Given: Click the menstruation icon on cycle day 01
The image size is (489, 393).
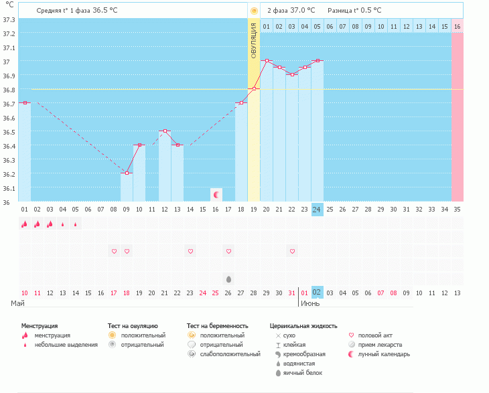Looking at the screenshot, I should click(24, 224).
